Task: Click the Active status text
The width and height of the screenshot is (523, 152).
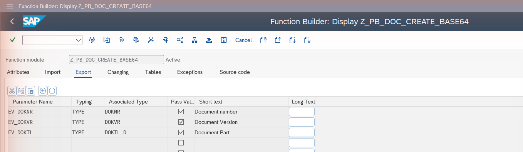Action: click(173, 60)
